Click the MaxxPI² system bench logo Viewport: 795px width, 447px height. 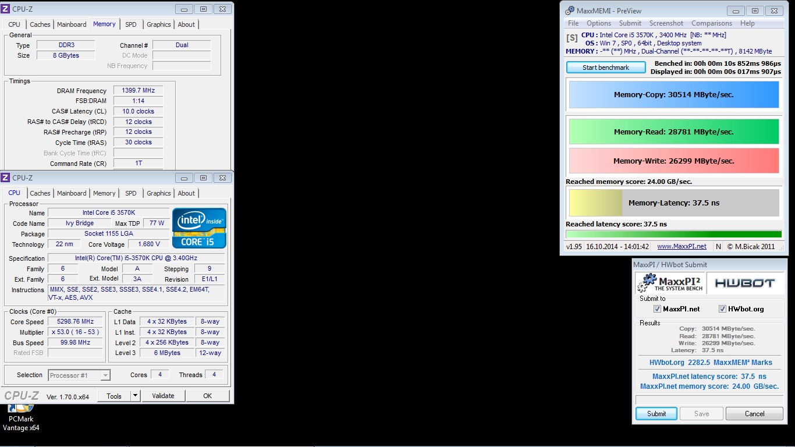[670, 283]
